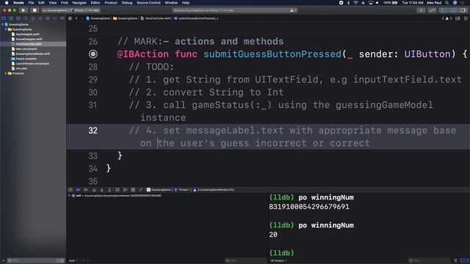Viewport: 470px width, 264px height.
Task: Click the Stop button in Xcode toolbar
Action: [x=35, y=10]
